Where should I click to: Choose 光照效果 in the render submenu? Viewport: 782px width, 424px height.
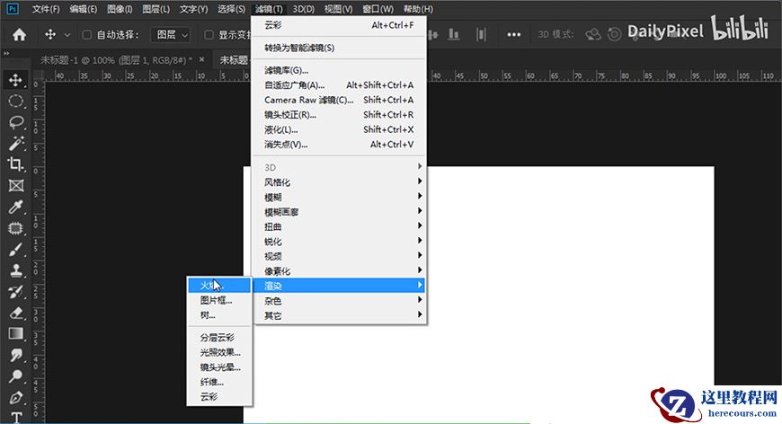tap(219, 352)
